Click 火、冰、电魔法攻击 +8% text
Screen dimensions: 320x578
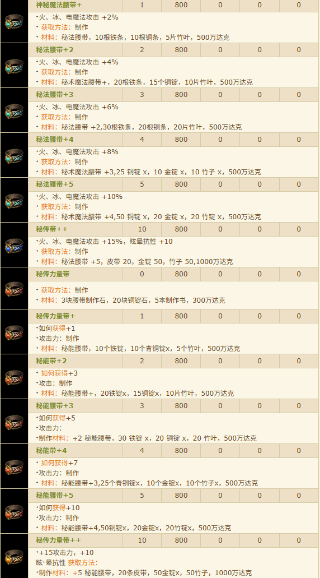click(78, 152)
